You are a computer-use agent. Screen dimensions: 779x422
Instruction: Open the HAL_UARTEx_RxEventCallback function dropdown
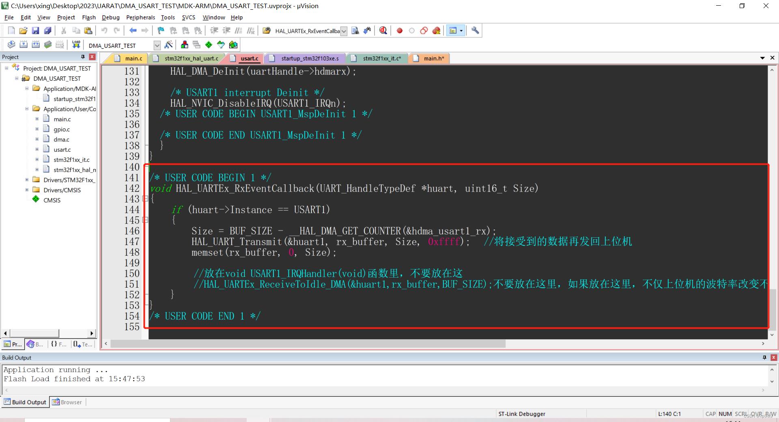(x=344, y=31)
